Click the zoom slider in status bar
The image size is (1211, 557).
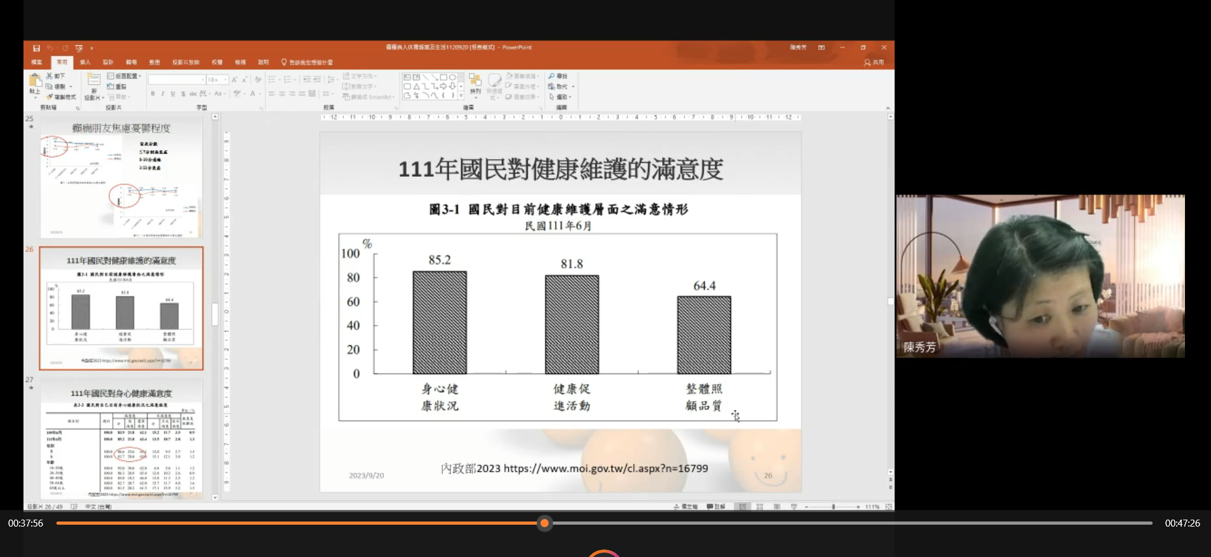pos(833,507)
